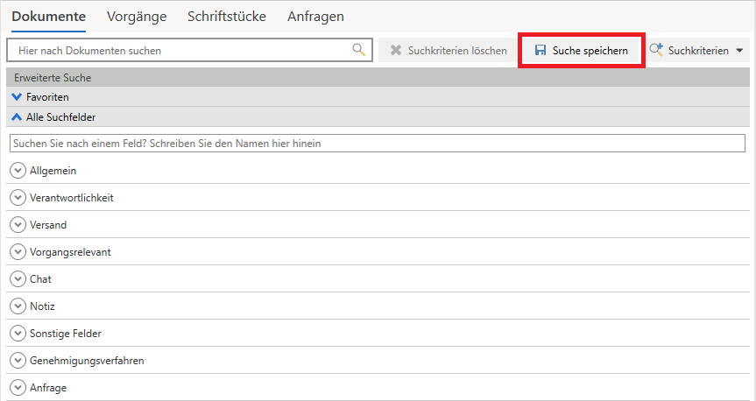This screenshot has width=756, height=401.
Task: Click the magnifying glass search icon
Action: pos(358,50)
